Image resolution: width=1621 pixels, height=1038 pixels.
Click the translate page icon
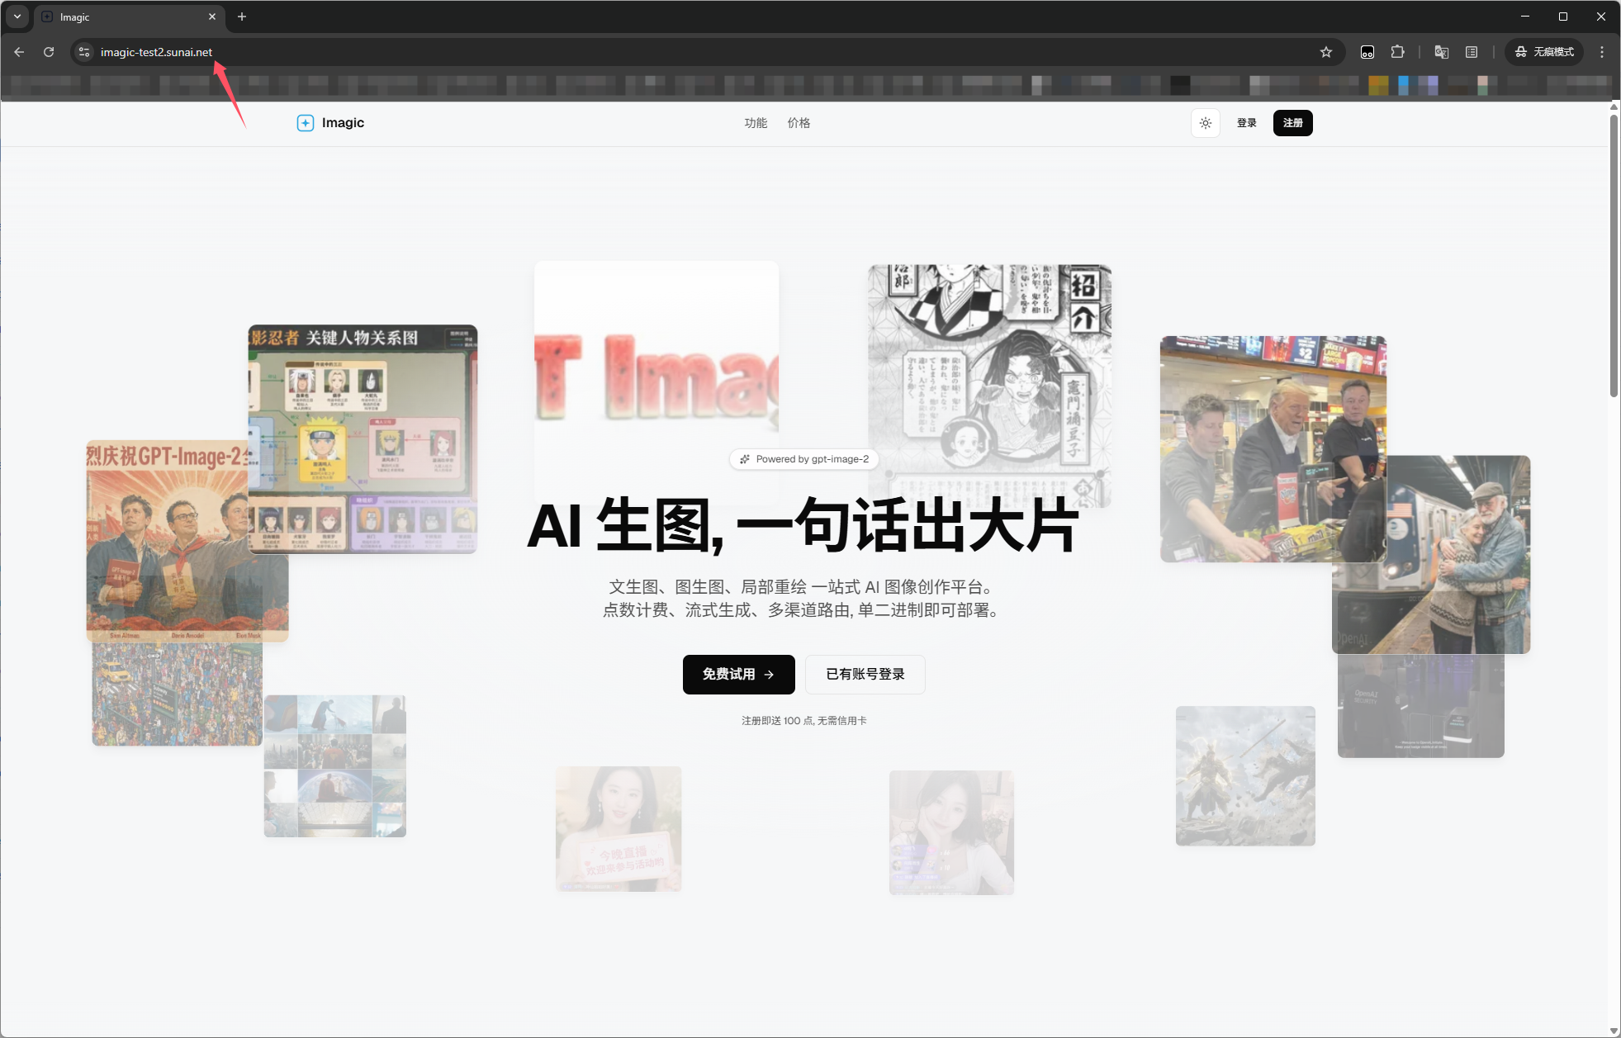pos(1442,52)
